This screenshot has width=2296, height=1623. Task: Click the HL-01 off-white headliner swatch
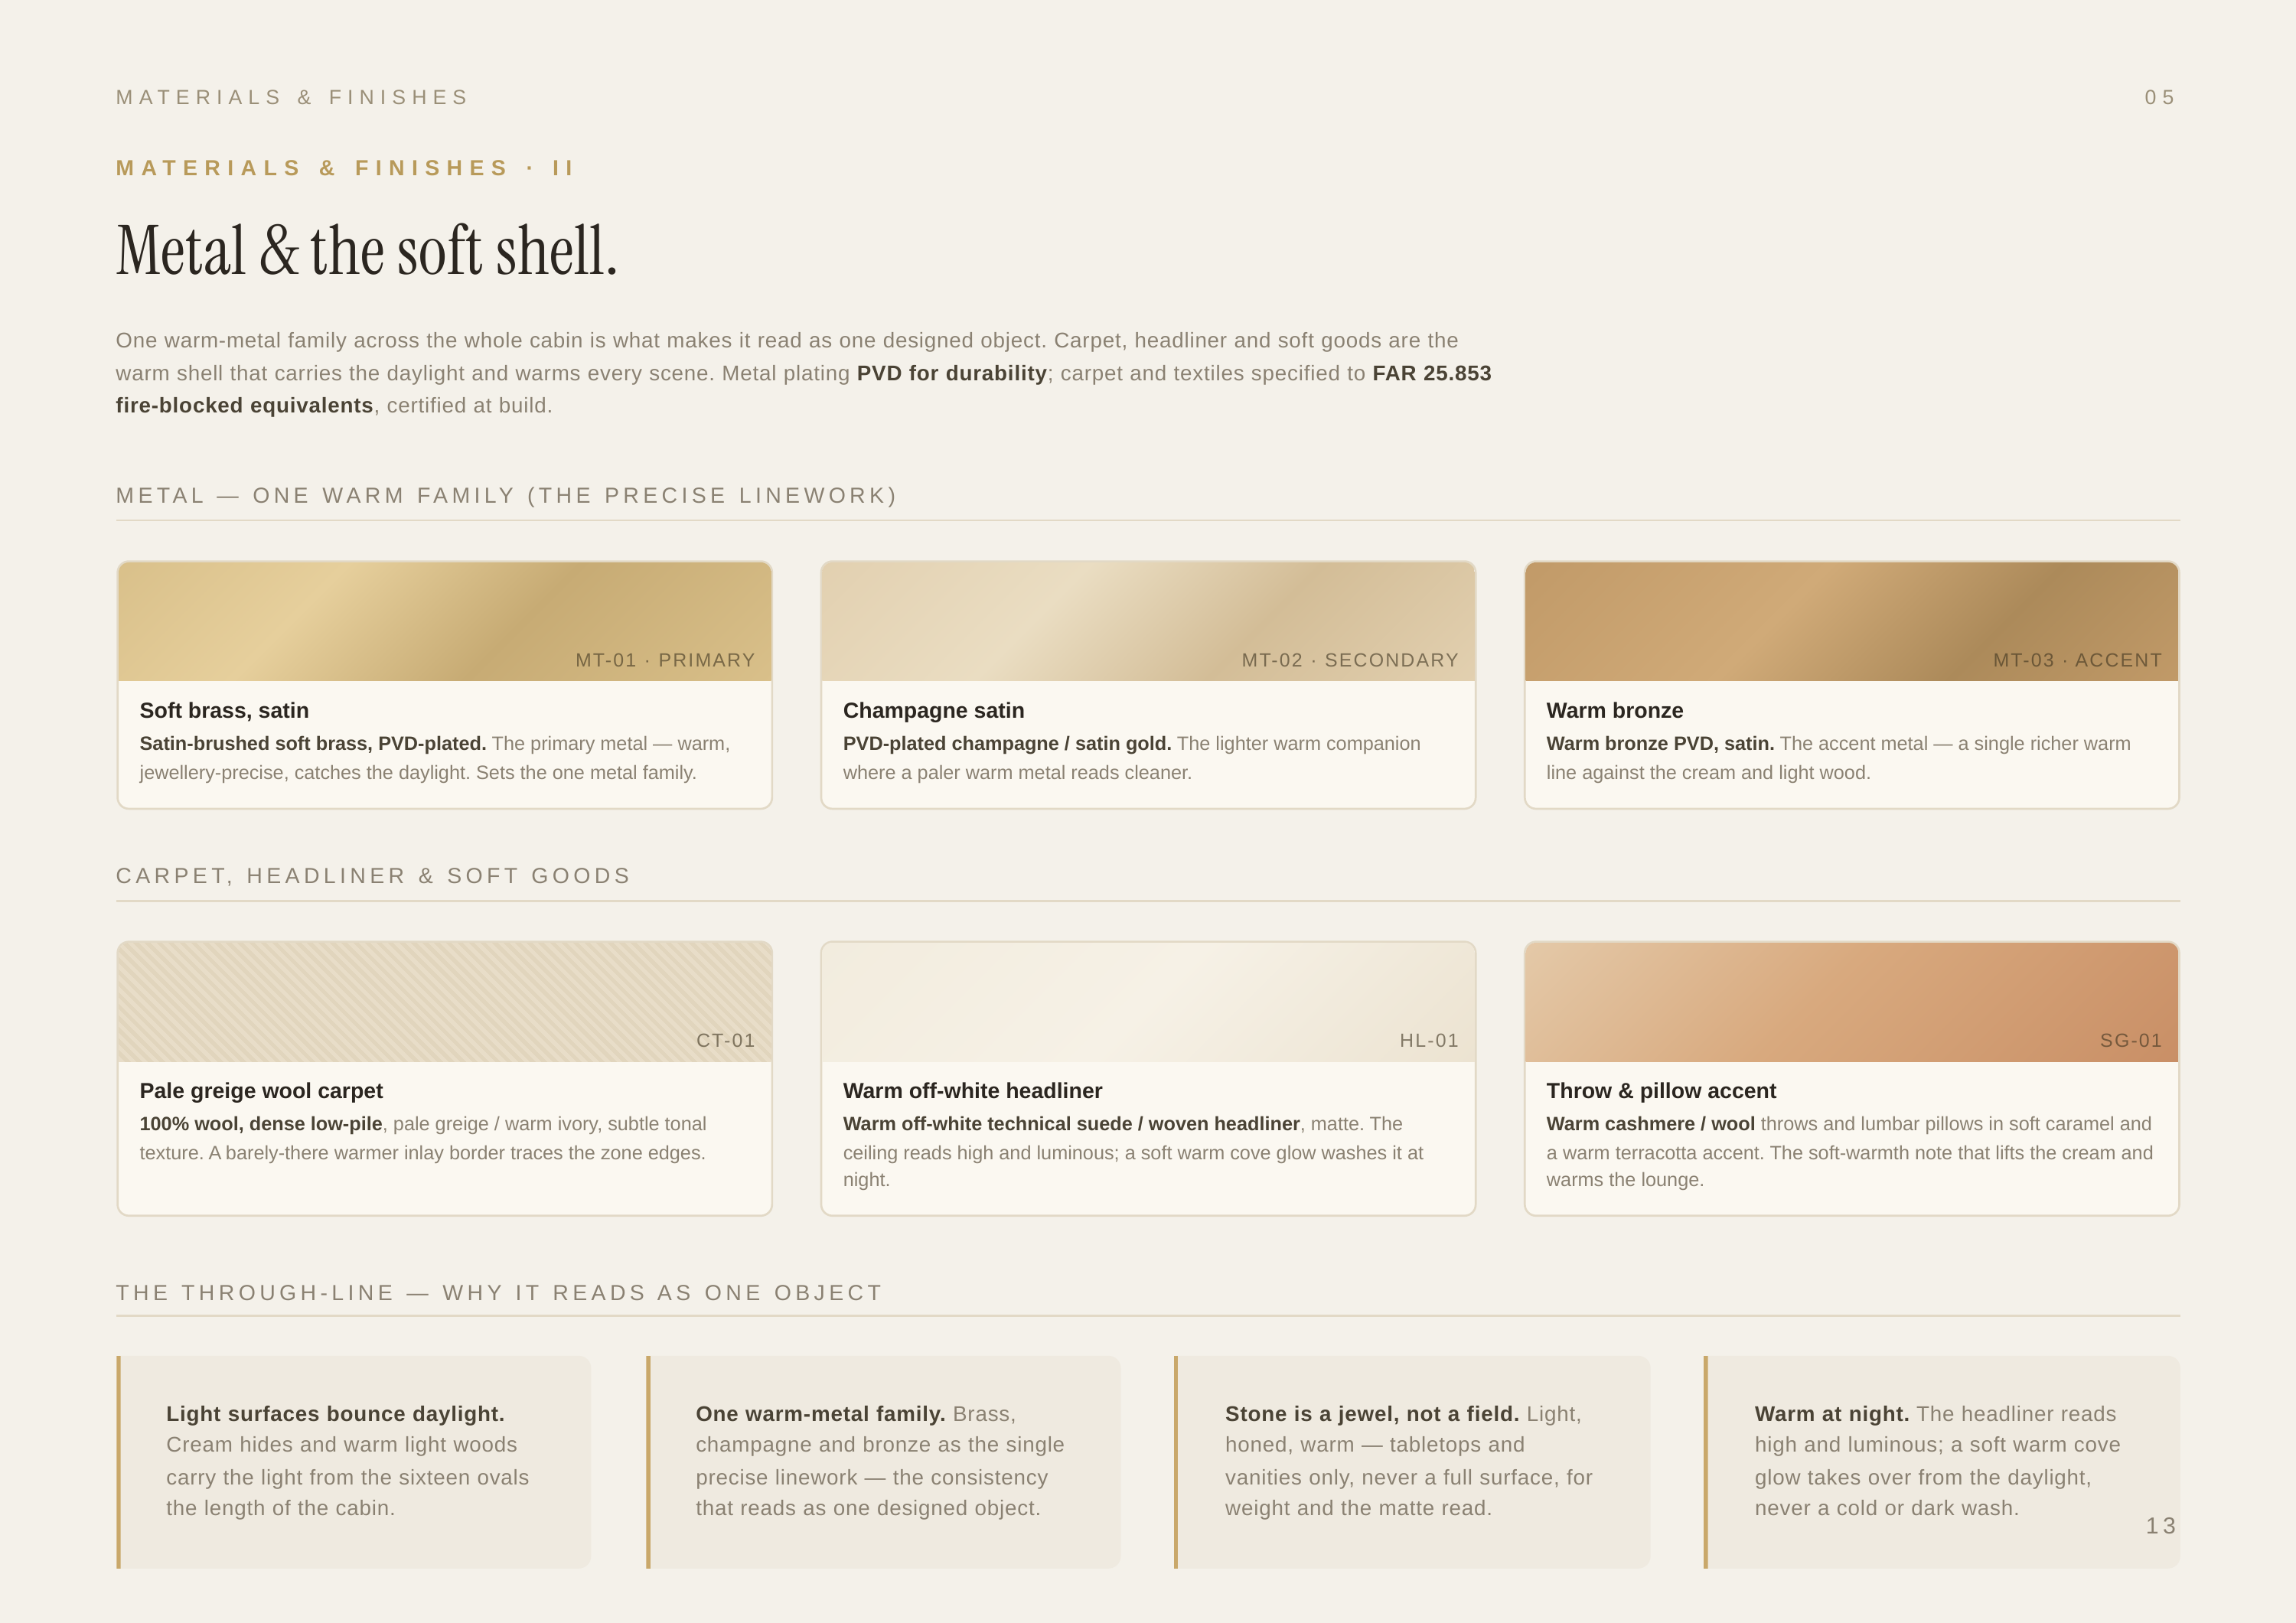[x=1148, y=1002]
